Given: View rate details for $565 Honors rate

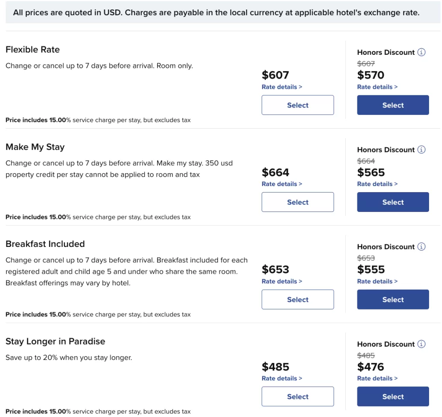Looking at the screenshot, I should click(x=377, y=184).
